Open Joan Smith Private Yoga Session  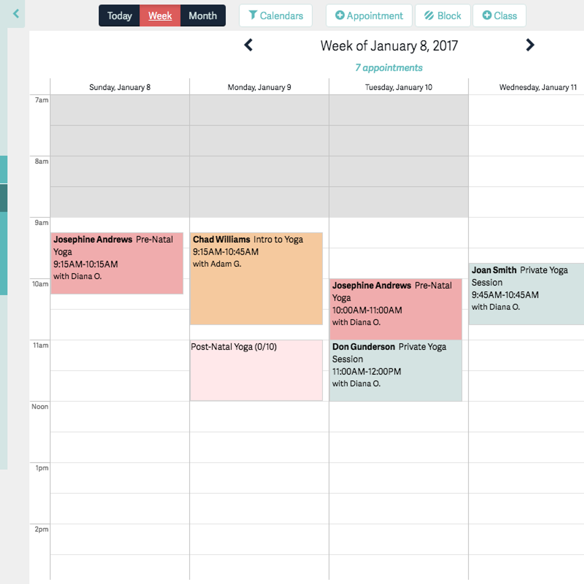526,294
